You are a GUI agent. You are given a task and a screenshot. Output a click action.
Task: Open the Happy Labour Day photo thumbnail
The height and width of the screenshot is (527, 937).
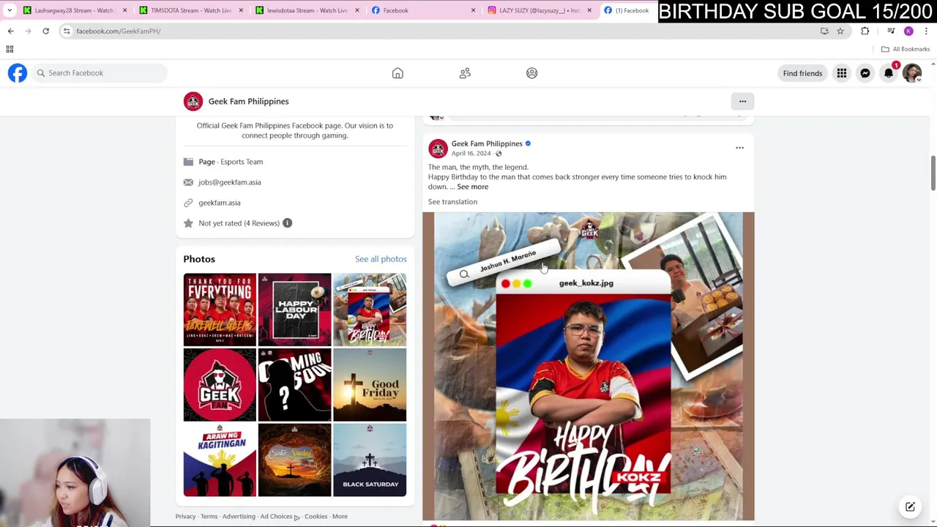coord(294,310)
